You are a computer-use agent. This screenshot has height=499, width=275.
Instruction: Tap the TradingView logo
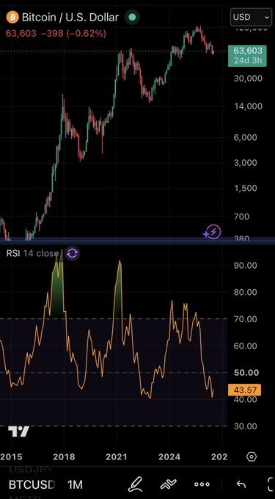(x=19, y=431)
